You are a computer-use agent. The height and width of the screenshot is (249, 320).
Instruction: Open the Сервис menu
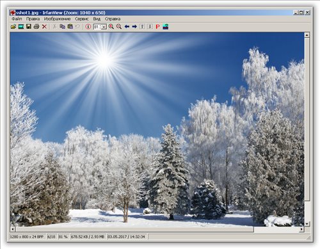[82, 19]
